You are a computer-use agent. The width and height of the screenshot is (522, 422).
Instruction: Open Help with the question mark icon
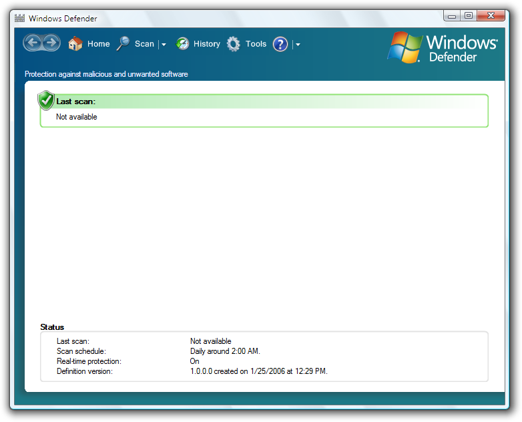pyautogui.click(x=280, y=44)
